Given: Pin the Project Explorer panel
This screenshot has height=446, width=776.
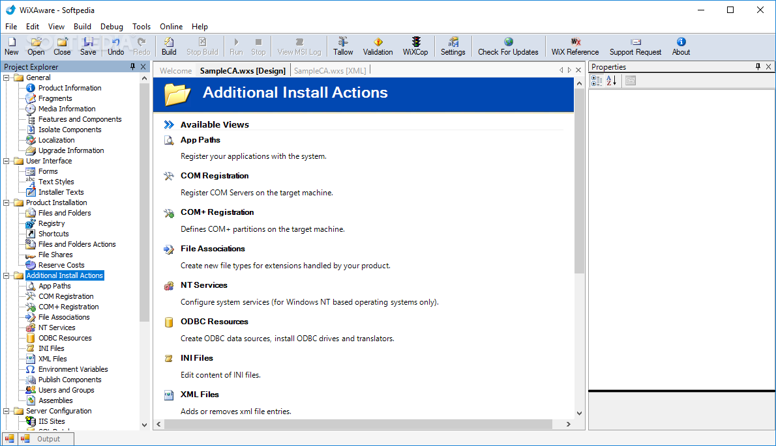Looking at the screenshot, I should (132, 66).
